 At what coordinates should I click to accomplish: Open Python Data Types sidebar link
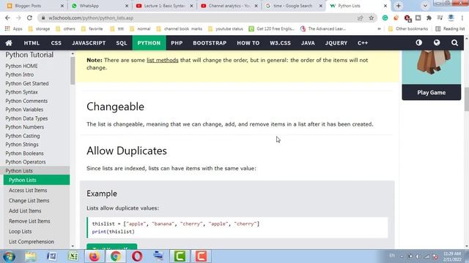(x=26, y=118)
